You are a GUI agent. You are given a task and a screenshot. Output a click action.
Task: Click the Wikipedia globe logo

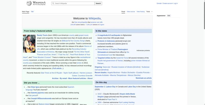click(x=29, y=3)
